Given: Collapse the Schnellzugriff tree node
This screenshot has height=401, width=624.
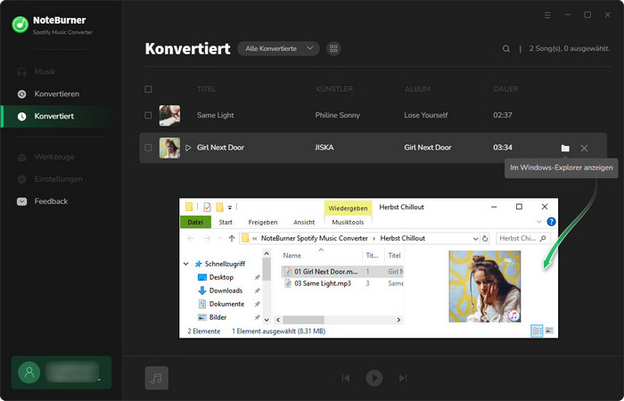Looking at the screenshot, I should 185,264.
